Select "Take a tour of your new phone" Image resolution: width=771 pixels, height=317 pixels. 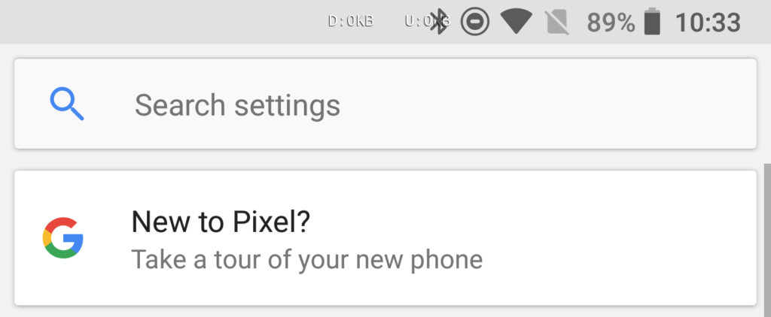tap(307, 260)
